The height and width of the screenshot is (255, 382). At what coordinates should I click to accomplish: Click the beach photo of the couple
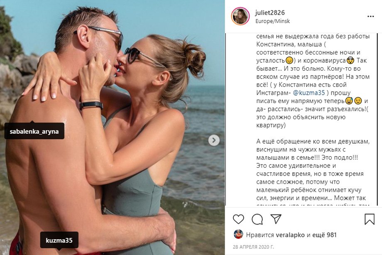(x=112, y=127)
